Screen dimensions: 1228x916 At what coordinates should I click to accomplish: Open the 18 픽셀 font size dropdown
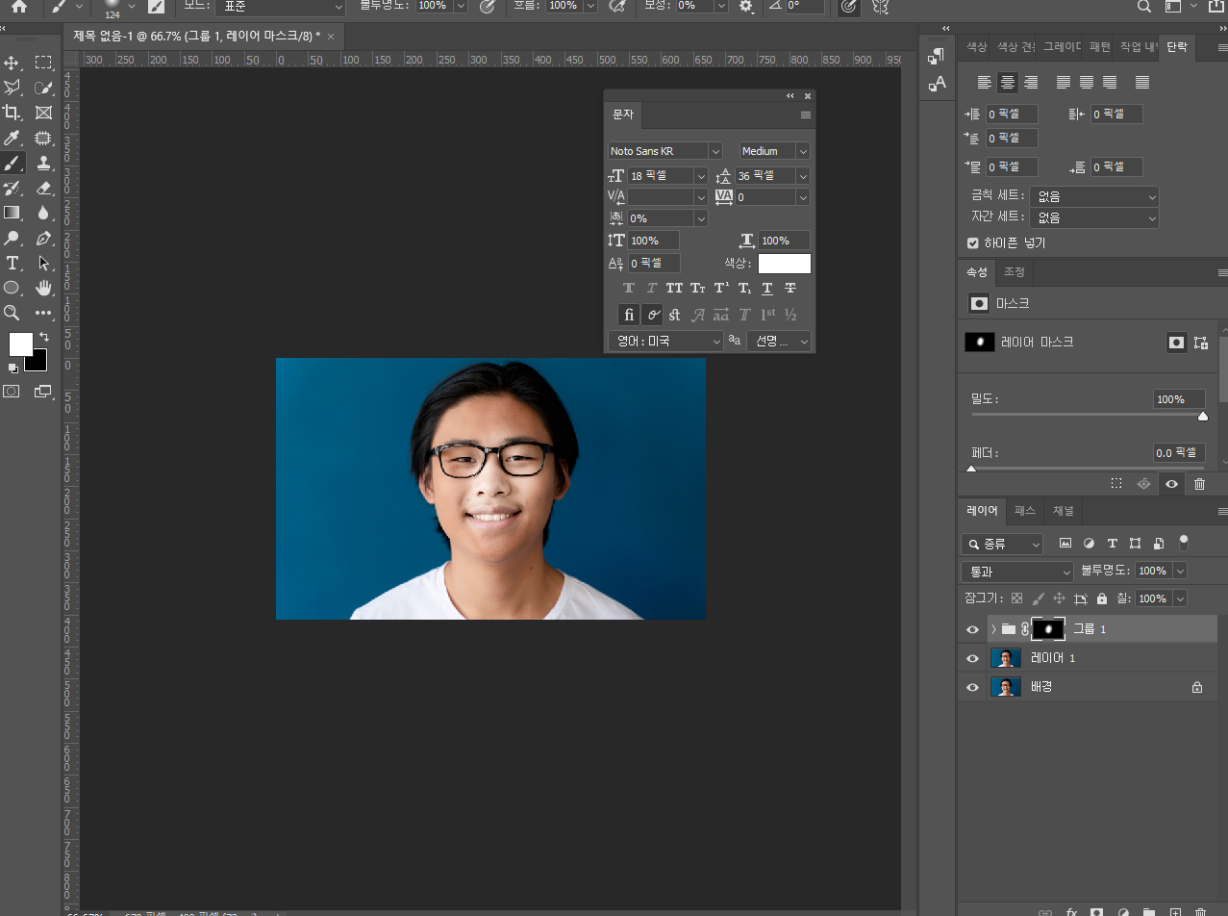click(700, 176)
